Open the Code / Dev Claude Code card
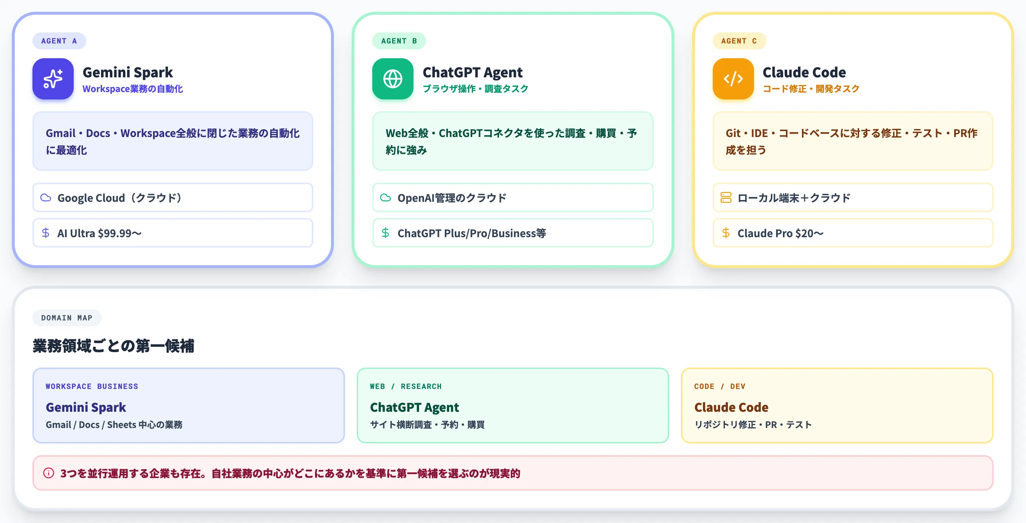 (x=837, y=406)
